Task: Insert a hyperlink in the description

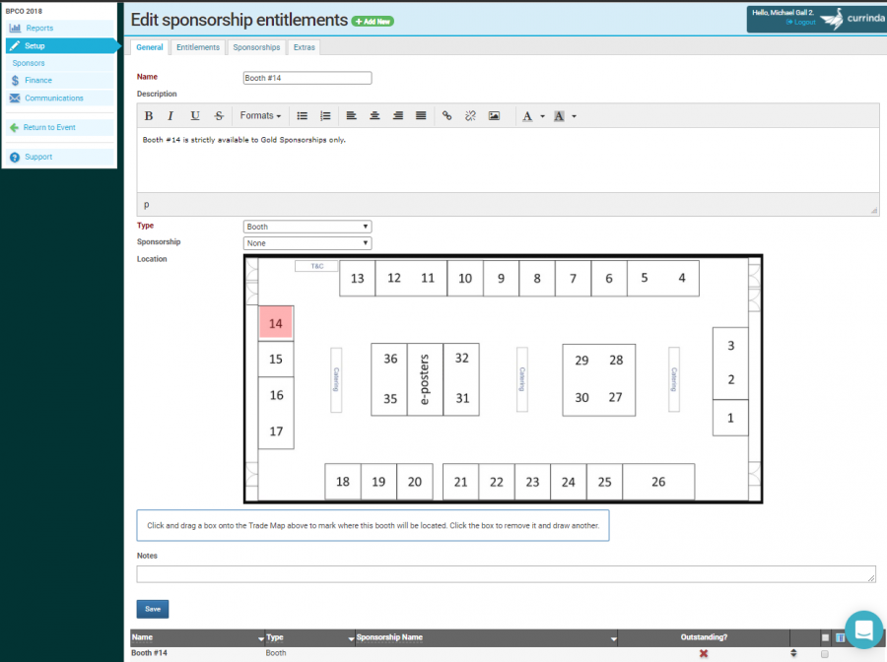Action: click(446, 116)
